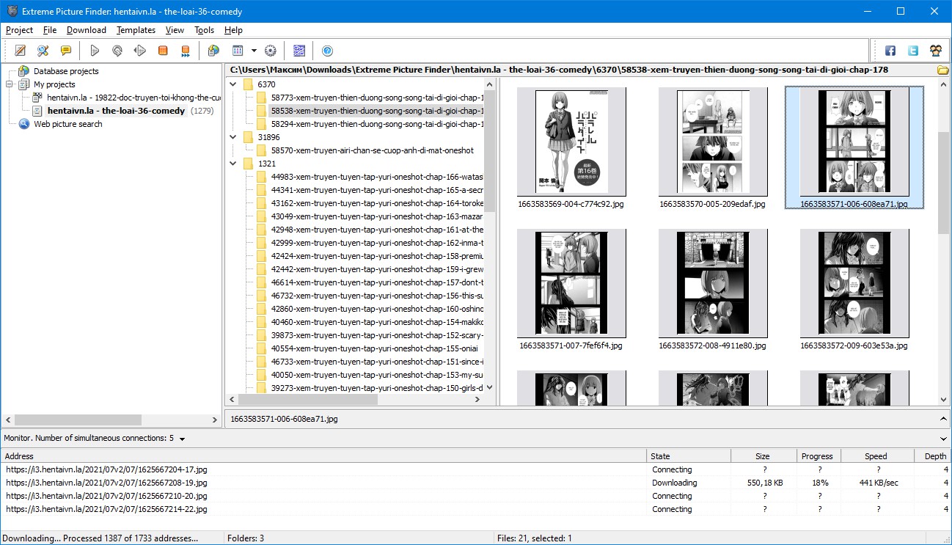Screen dimensions: 952x545
Task: Open settings gear icon in toolbar
Action: (270, 51)
